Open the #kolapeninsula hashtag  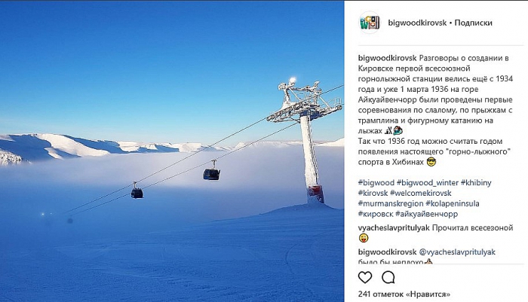click(x=453, y=203)
